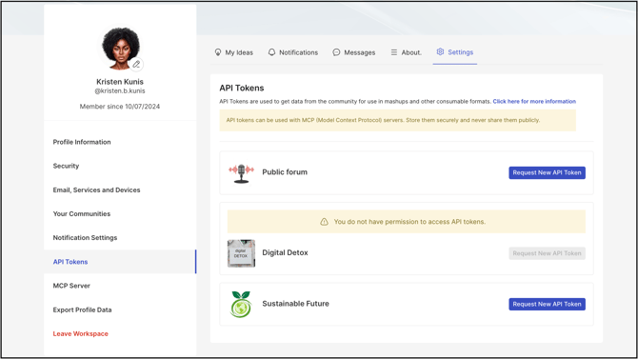Open the My Ideas tab
The height and width of the screenshot is (359, 638).
coord(234,52)
